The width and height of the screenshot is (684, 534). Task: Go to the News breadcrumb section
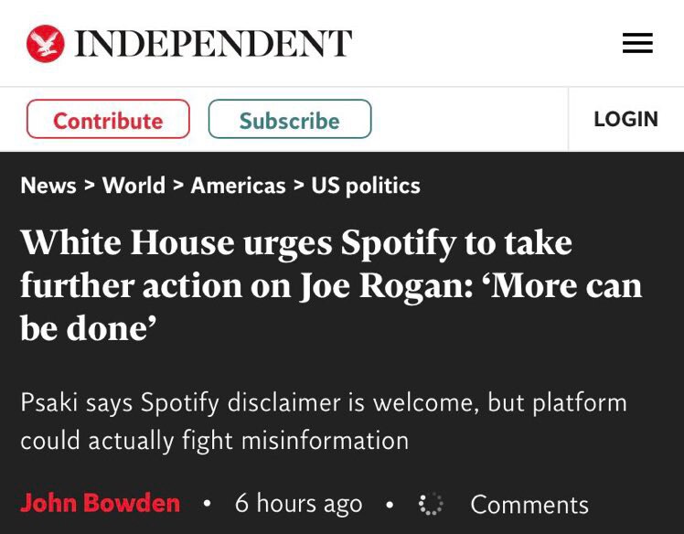coord(48,186)
